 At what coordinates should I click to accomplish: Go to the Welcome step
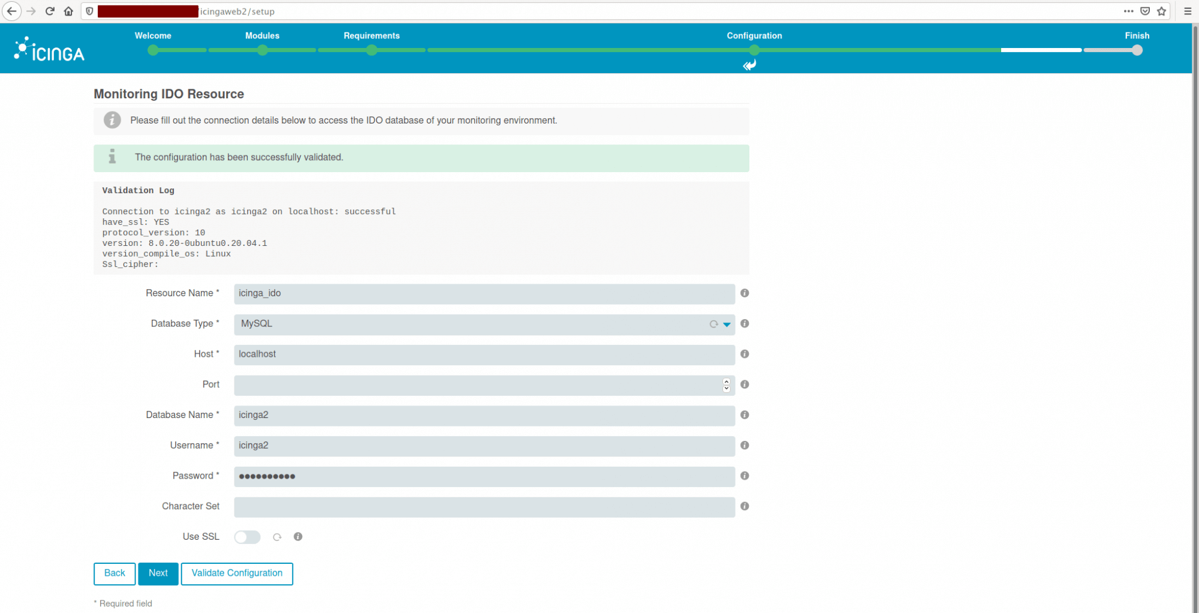[153, 36]
